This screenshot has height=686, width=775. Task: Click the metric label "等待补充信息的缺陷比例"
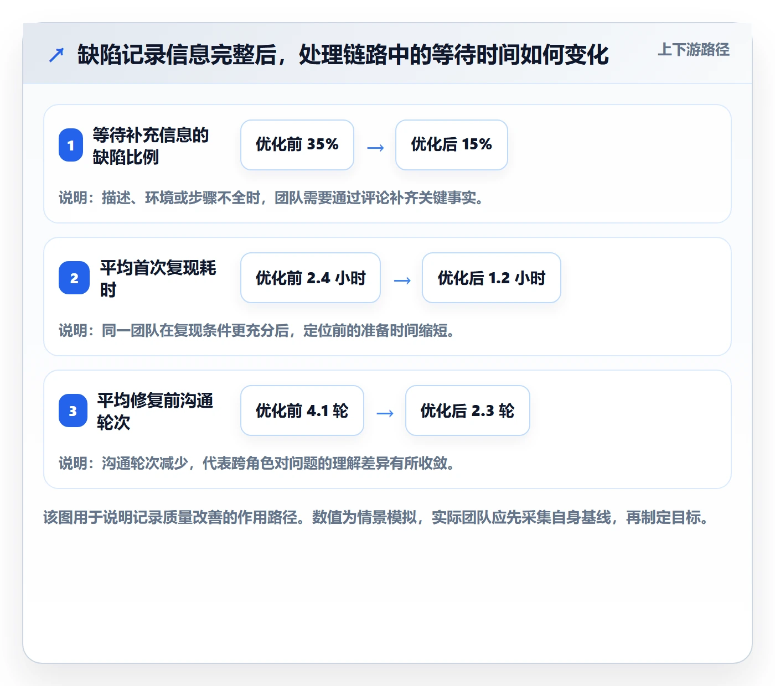pos(151,145)
